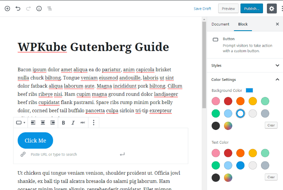Pick red background color
This screenshot has height=190, width=283.
point(228,101)
